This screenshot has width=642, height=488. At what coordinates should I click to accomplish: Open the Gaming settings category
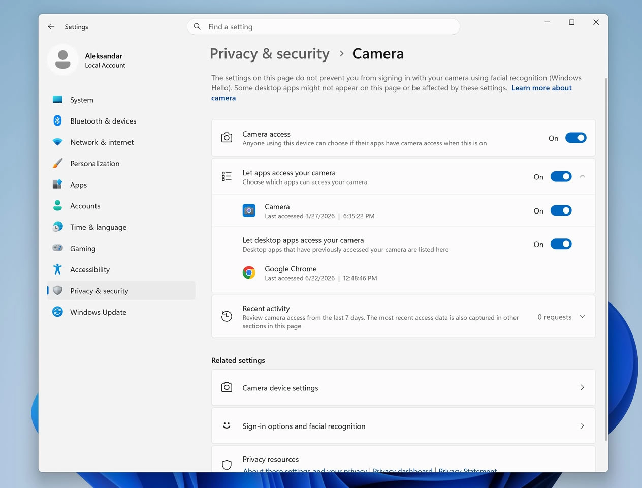click(121, 249)
